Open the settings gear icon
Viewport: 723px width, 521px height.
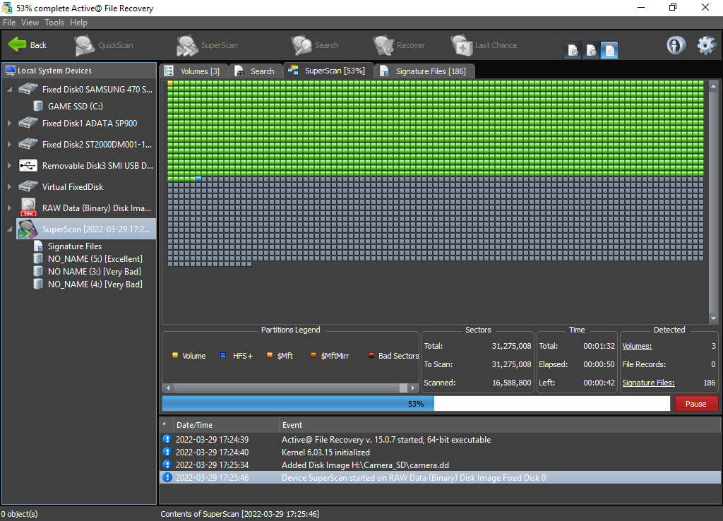pos(706,45)
